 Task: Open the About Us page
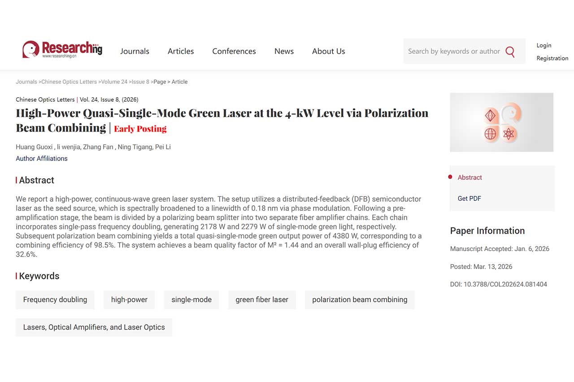(x=328, y=51)
